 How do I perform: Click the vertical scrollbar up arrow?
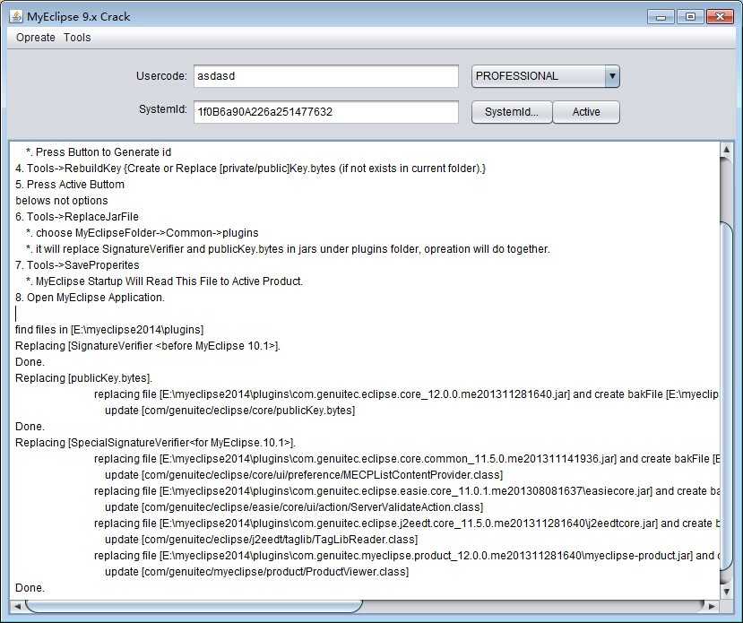[726, 150]
